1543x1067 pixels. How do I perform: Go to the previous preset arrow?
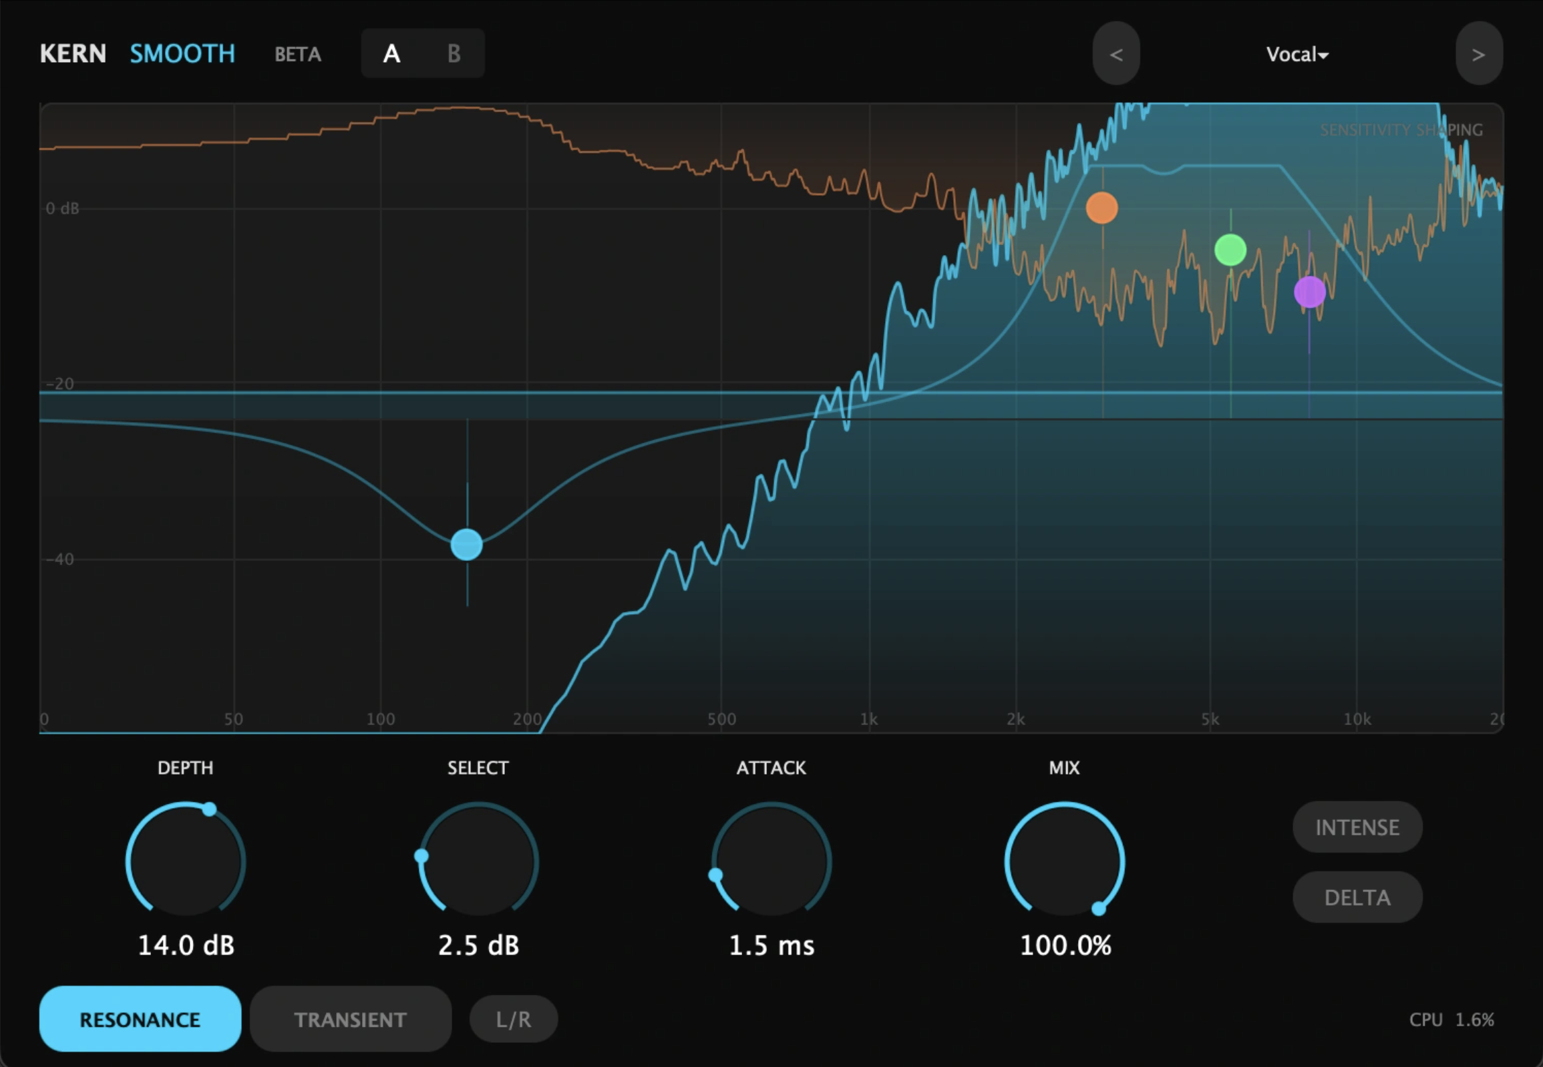1116,53
